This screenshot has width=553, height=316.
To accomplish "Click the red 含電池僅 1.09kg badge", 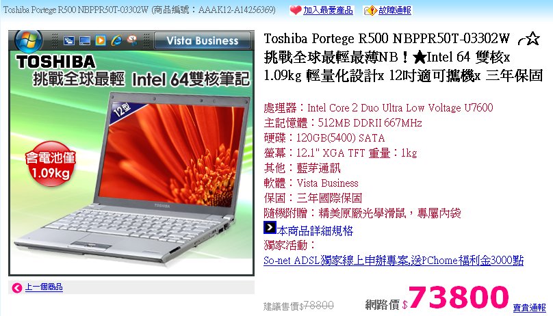I will tap(51, 163).
